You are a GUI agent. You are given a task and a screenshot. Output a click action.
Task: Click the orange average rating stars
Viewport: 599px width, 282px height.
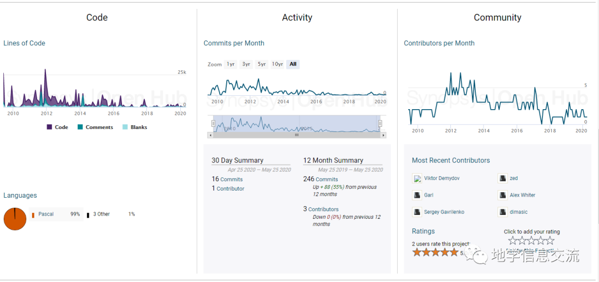click(x=435, y=252)
